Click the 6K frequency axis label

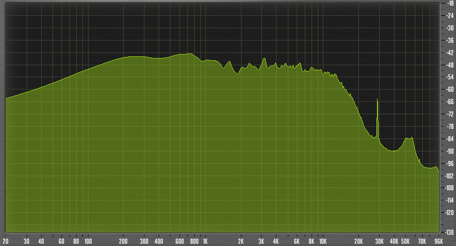click(297, 241)
